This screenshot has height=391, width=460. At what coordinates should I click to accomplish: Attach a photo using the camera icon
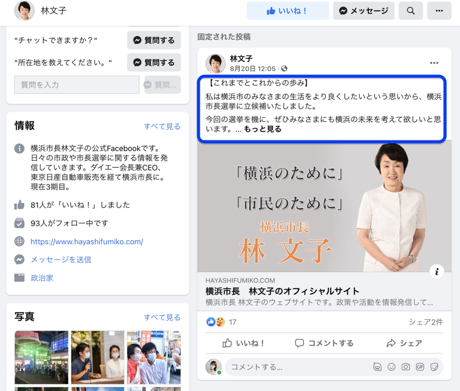406,367
